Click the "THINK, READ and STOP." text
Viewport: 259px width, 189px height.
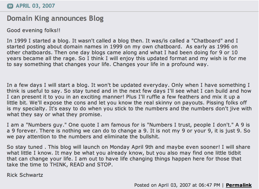coord(81,165)
